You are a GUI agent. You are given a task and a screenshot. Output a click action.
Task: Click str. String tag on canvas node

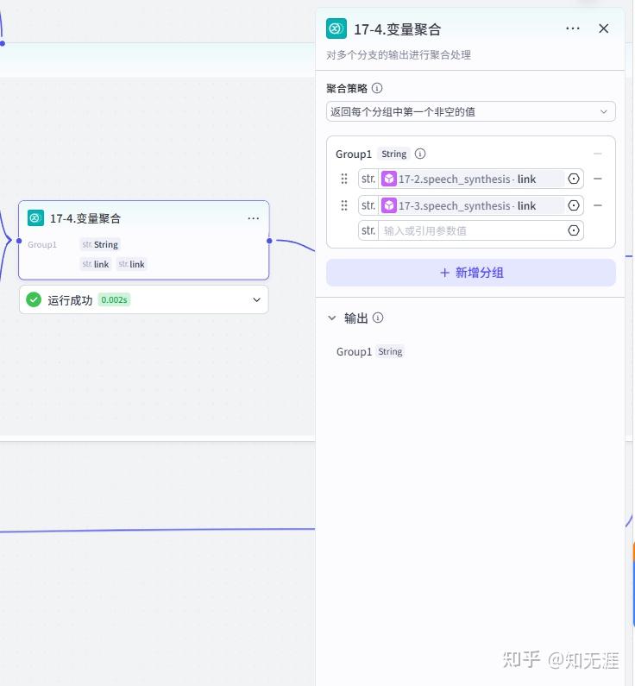point(100,244)
